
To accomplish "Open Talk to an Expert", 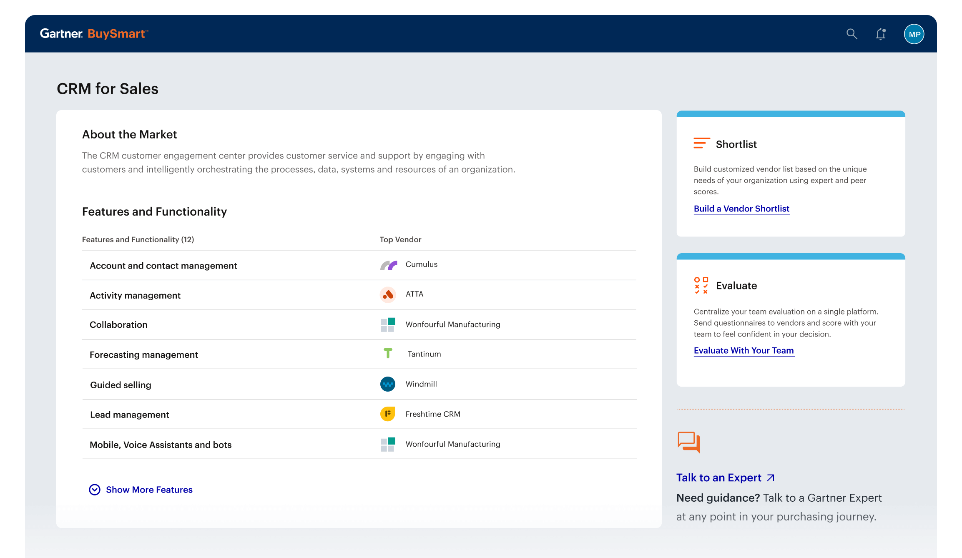I will pyautogui.click(x=719, y=478).
